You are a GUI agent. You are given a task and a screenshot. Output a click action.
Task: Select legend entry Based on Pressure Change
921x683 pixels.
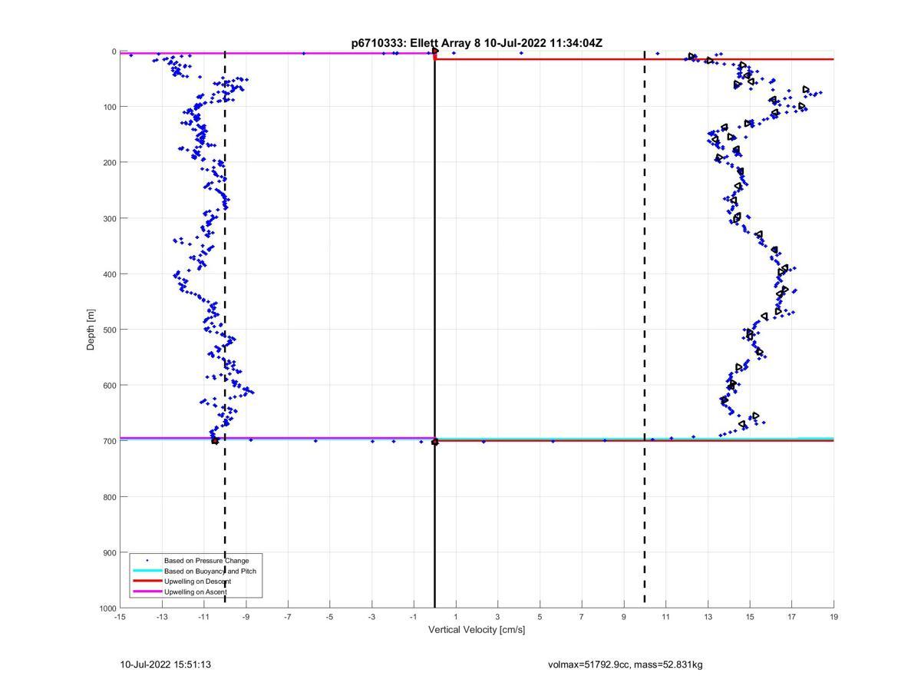(206, 561)
